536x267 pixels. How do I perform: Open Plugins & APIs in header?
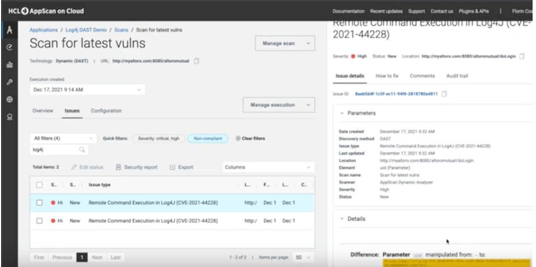474,11
